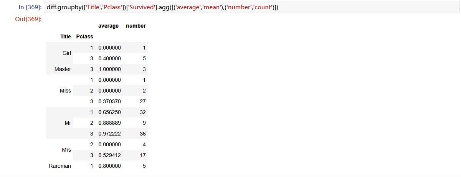Click the 'Mr' row label

coord(68,123)
